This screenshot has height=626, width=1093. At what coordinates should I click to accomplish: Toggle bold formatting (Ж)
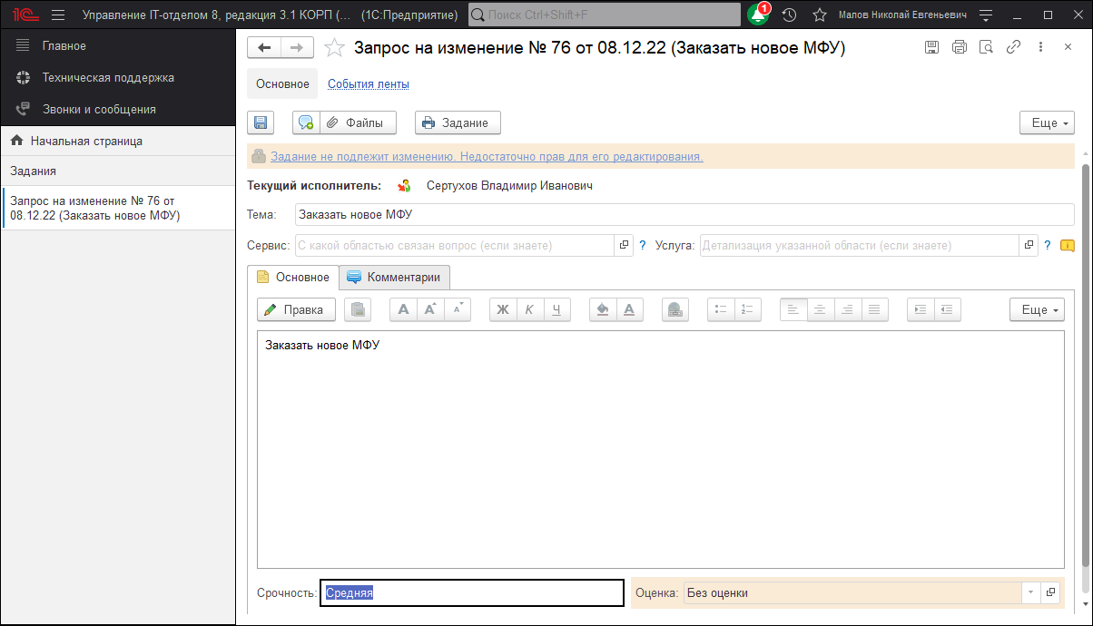coord(503,309)
